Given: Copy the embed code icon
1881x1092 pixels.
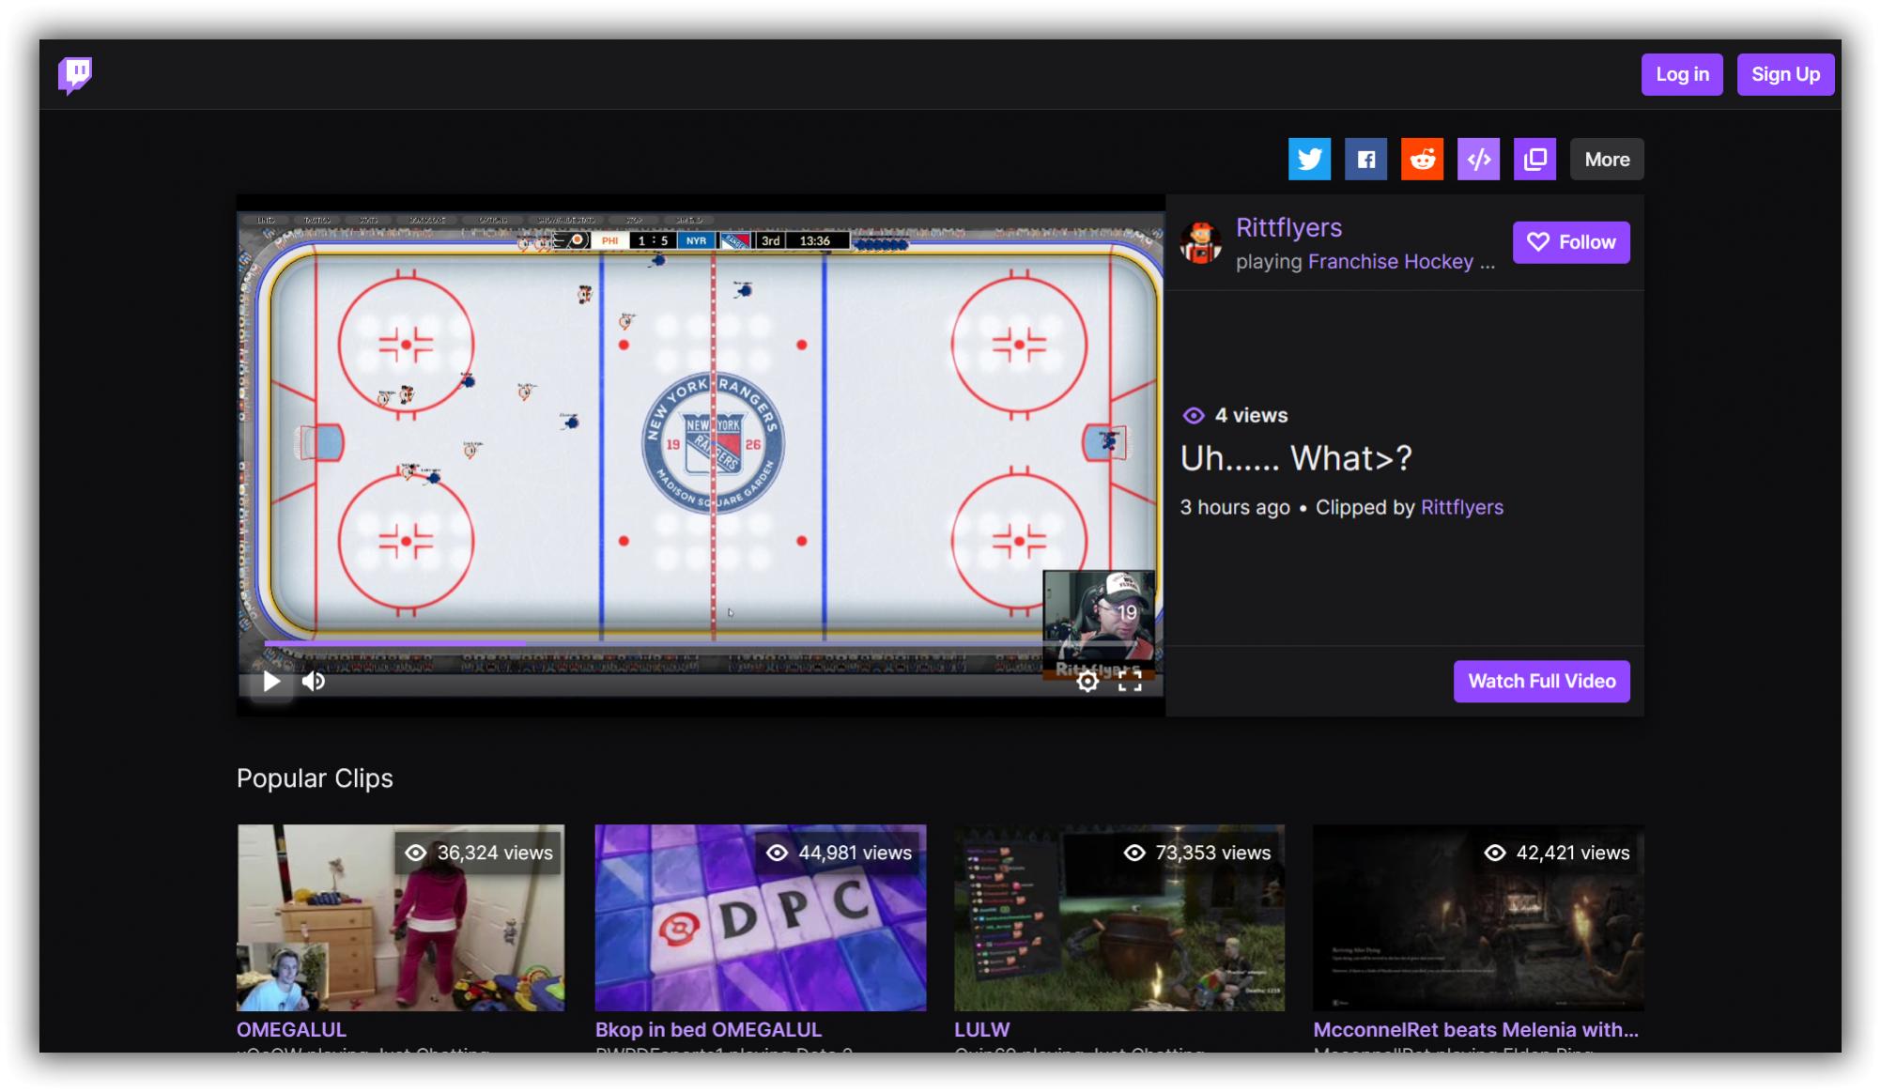Looking at the screenshot, I should point(1478,159).
